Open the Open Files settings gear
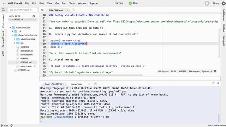This screenshot has width=226, height=127. pyautogui.click(x=34, y=16)
